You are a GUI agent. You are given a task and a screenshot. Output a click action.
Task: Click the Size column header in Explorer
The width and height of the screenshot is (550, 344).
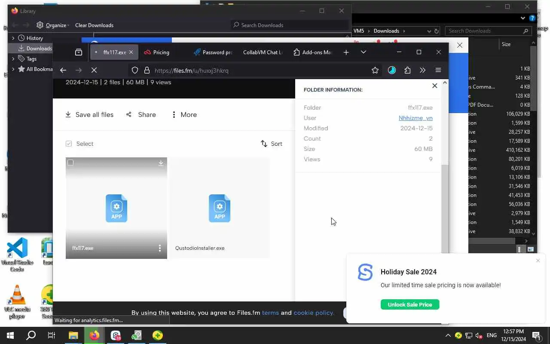coord(506,44)
